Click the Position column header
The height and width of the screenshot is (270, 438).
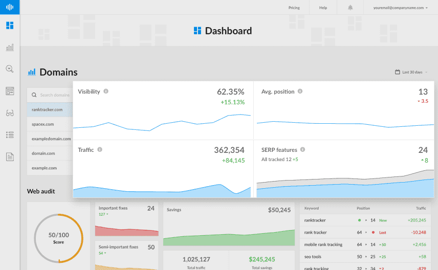pyautogui.click(x=363, y=208)
